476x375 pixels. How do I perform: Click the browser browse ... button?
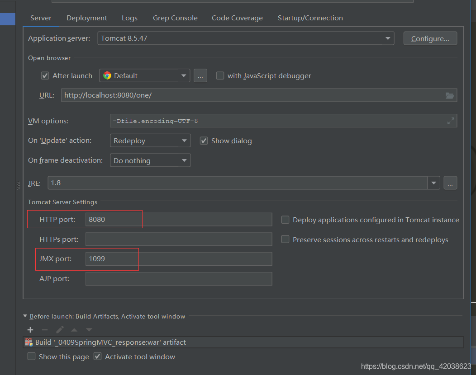pyautogui.click(x=200, y=75)
